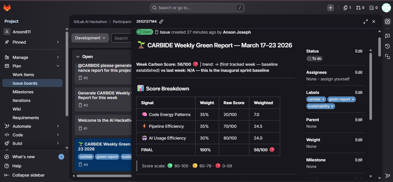Open Requirements page
The height and width of the screenshot is (182, 393).
point(26,118)
